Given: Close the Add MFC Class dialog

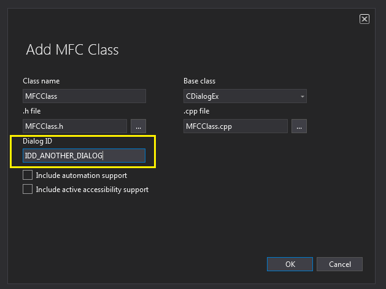Looking at the screenshot, I should pyautogui.click(x=365, y=19).
